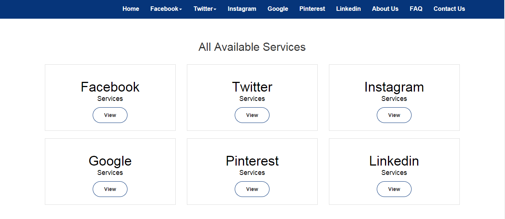Expand the Twitter dropdown menu
The width and height of the screenshot is (505, 219).
[x=205, y=9]
